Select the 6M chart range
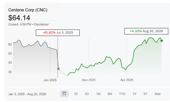 (110, 94)
